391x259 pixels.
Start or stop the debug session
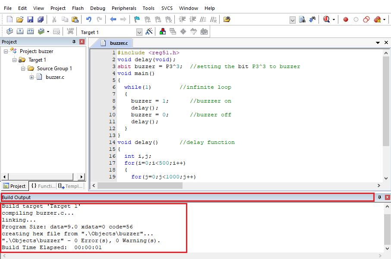point(326,19)
